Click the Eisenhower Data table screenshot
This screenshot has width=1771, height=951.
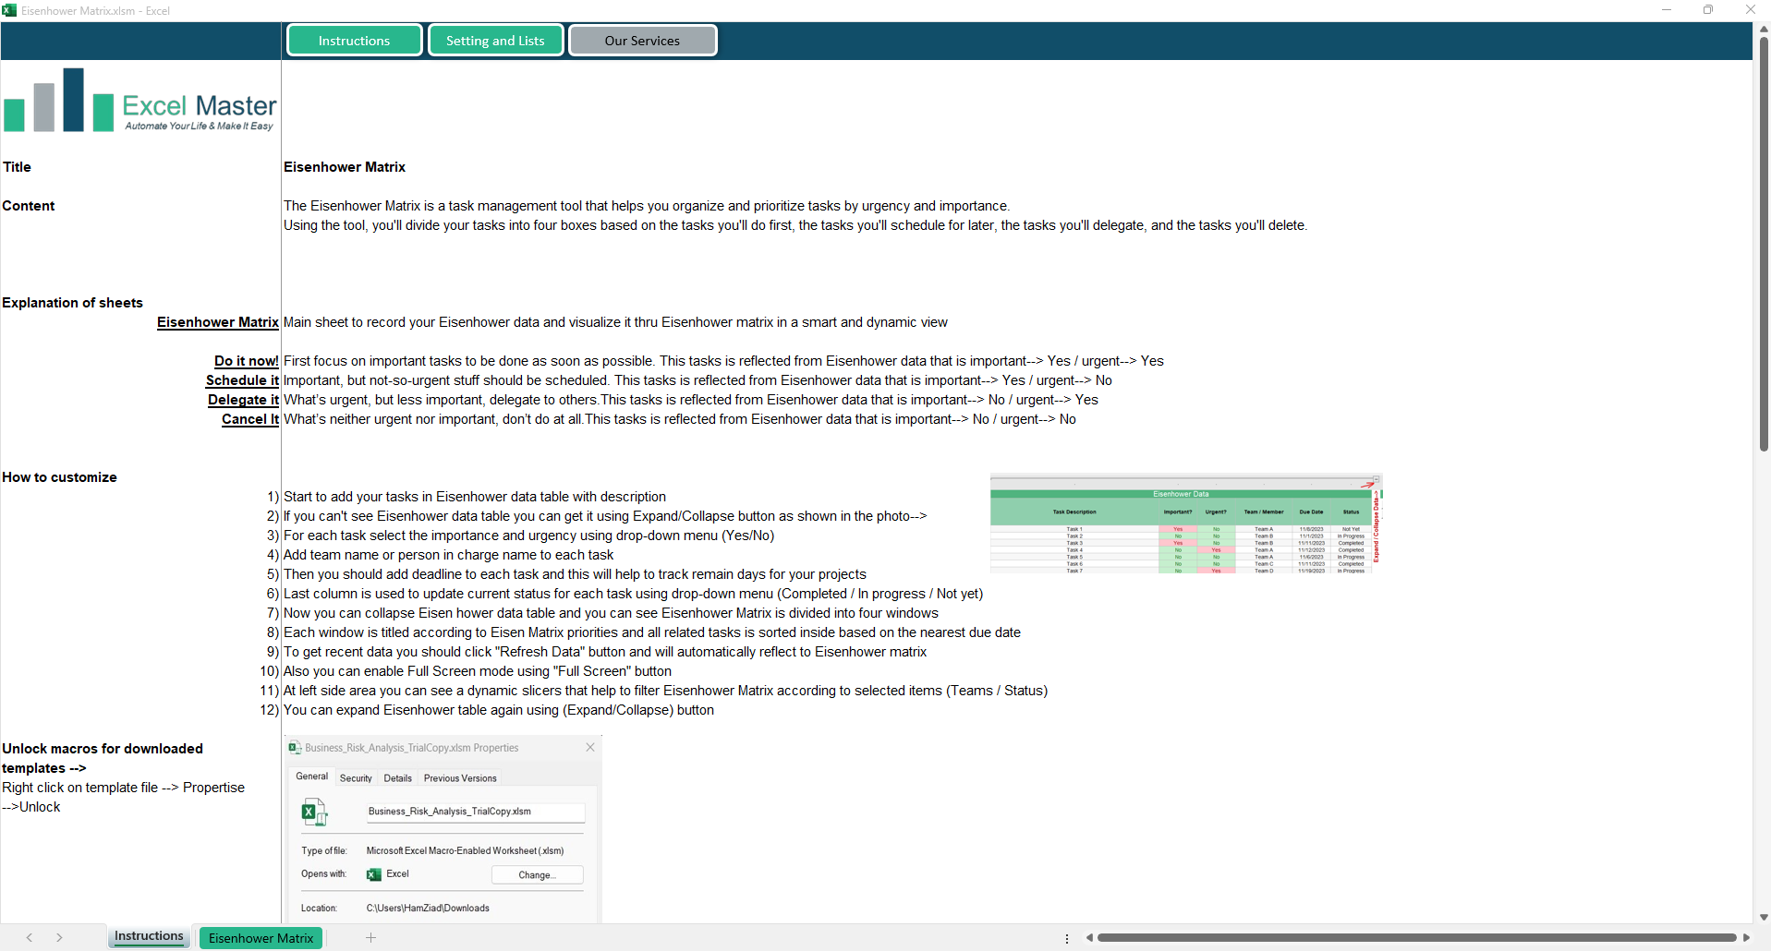pos(1185,524)
